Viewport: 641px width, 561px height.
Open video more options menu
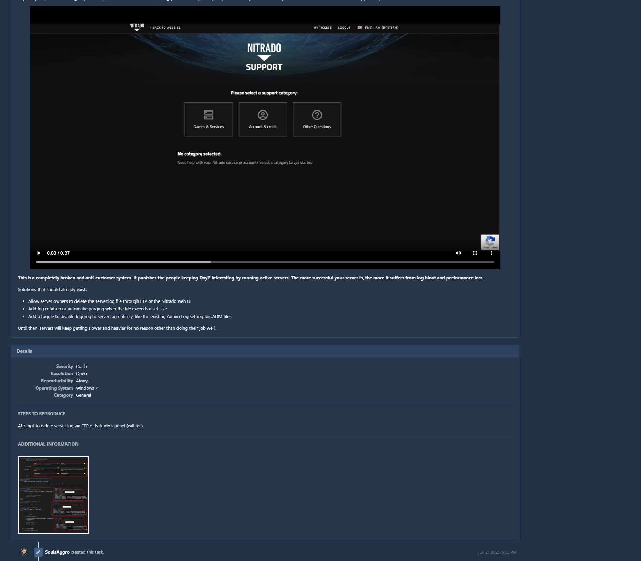[x=491, y=253]
